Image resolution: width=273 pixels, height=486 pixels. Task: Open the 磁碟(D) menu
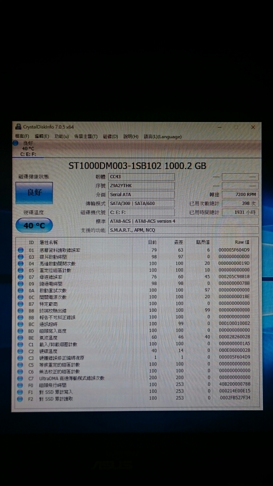tap(111, 136)
